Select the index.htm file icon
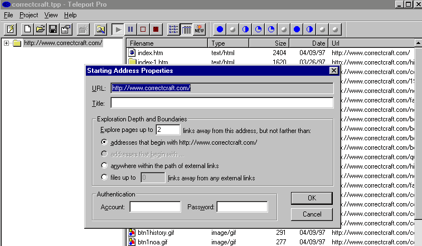Screen dimensions: 422x246 click(132, 53)
